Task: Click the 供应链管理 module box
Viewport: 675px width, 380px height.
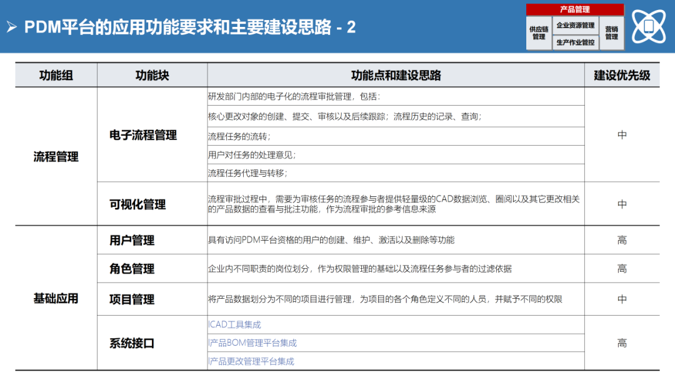Action: tap(538, 33)
